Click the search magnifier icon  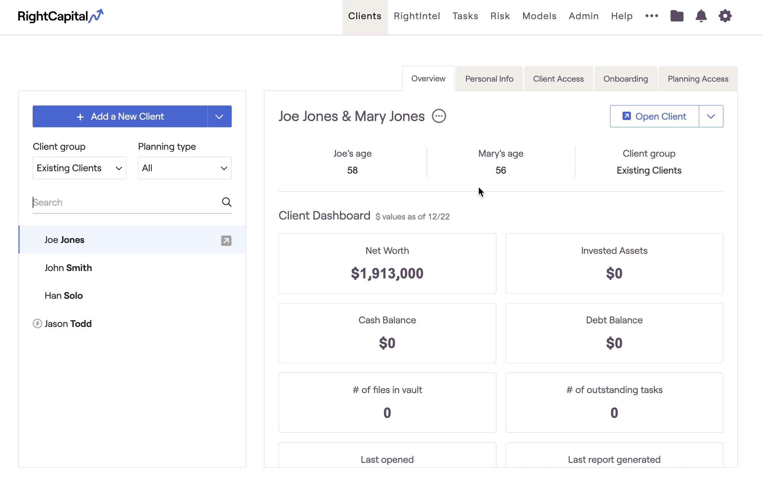click(227, 202)
